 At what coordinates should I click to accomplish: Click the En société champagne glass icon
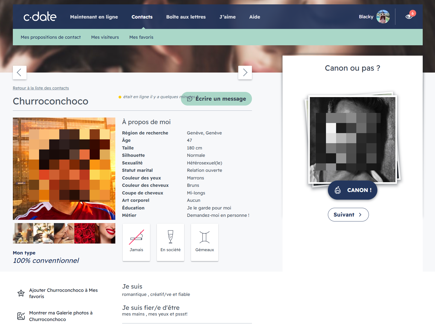(171, 237)
